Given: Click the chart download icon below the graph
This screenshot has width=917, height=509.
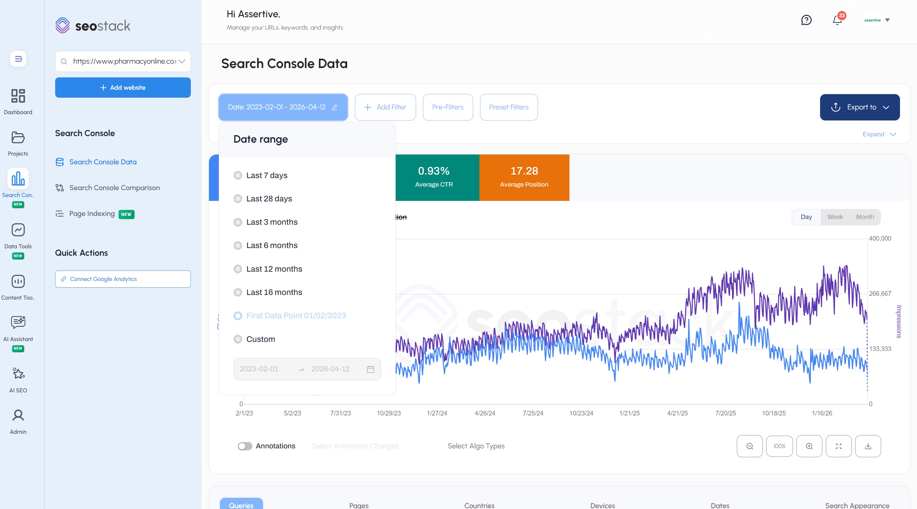Looking at the screenshot, I should coord(868,446).
